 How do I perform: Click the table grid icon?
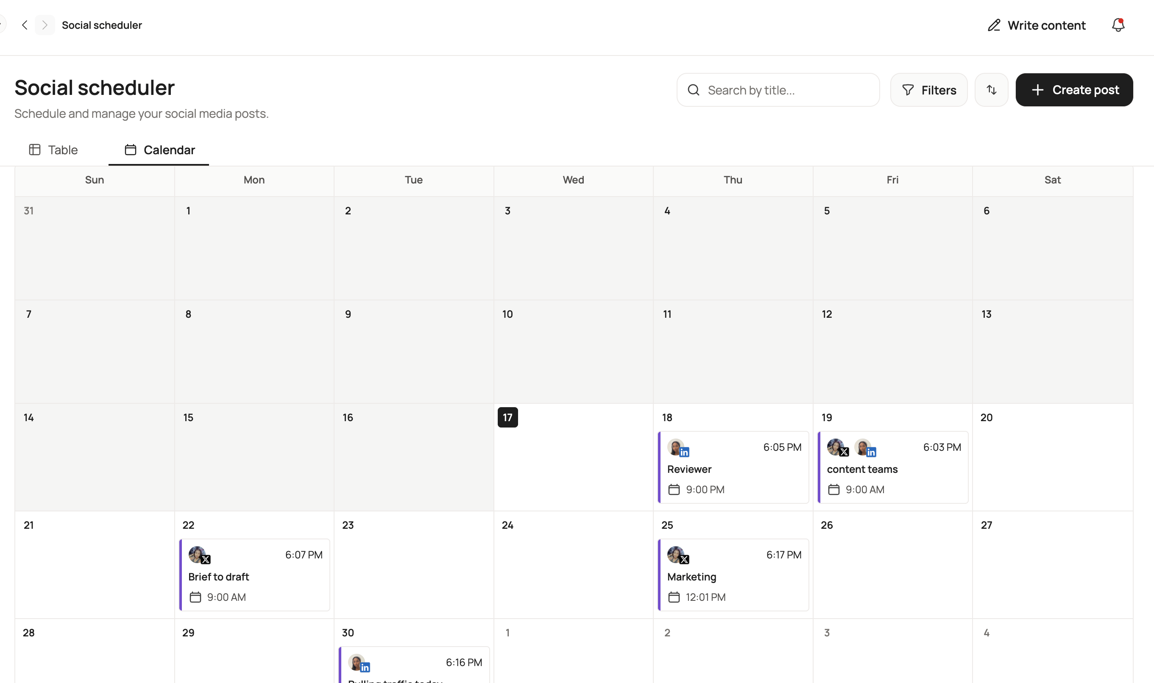34,150
